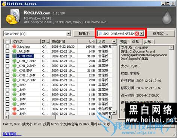Click the 6 KB size cell
The image size is (177, 138).
pyautogui.click(x=92, y=51)
